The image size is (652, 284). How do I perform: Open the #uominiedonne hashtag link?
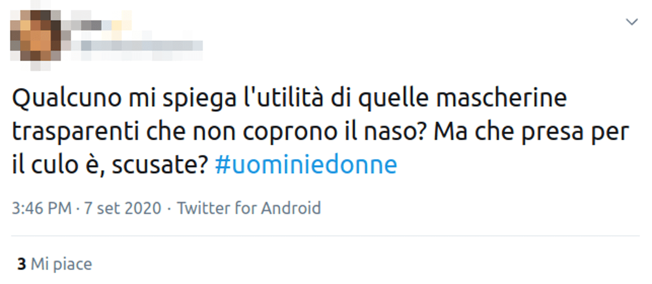point(306,165)
